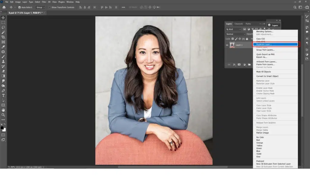Click the Layer 1 thumbnail
Screen dimensions: 310x194
232,45
